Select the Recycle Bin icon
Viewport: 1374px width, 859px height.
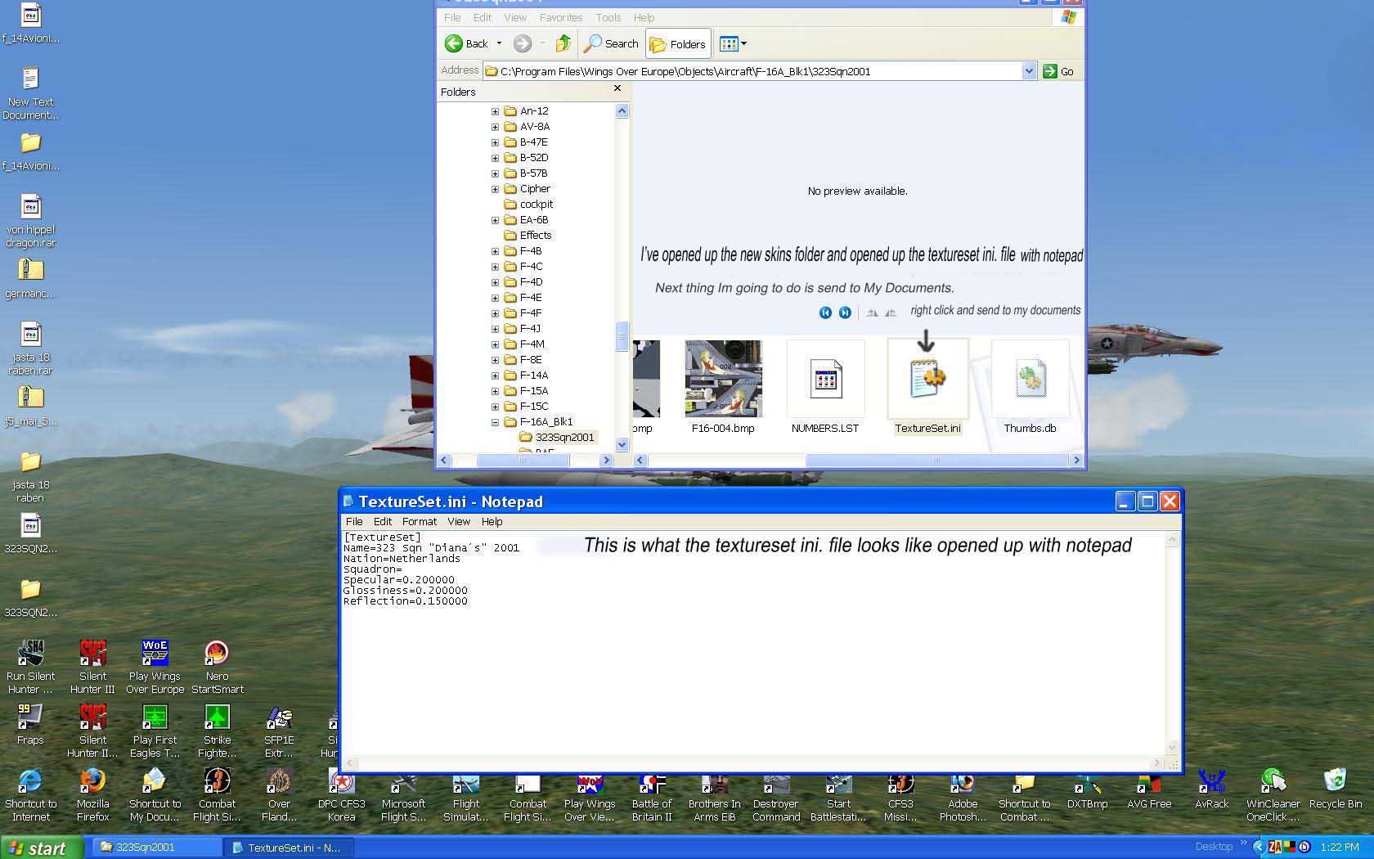[1336, 789]
